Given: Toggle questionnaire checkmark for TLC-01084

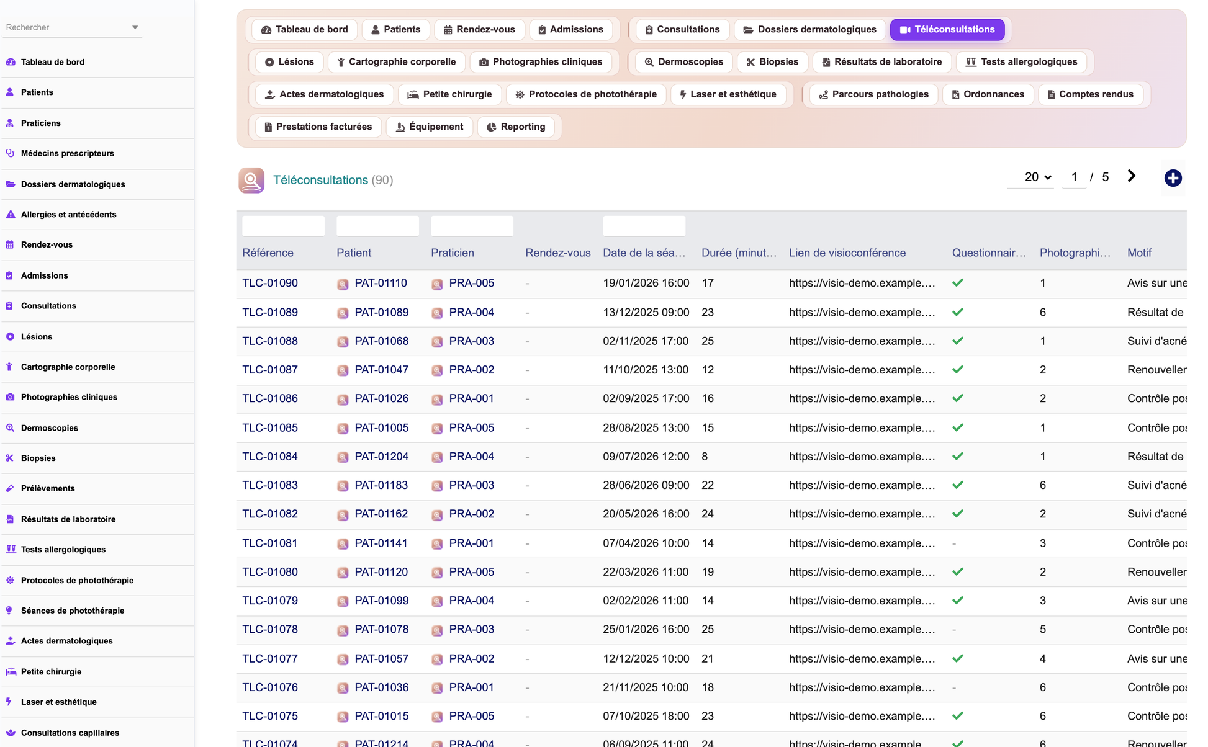Looking at the screenshot, I should [958, 456].
